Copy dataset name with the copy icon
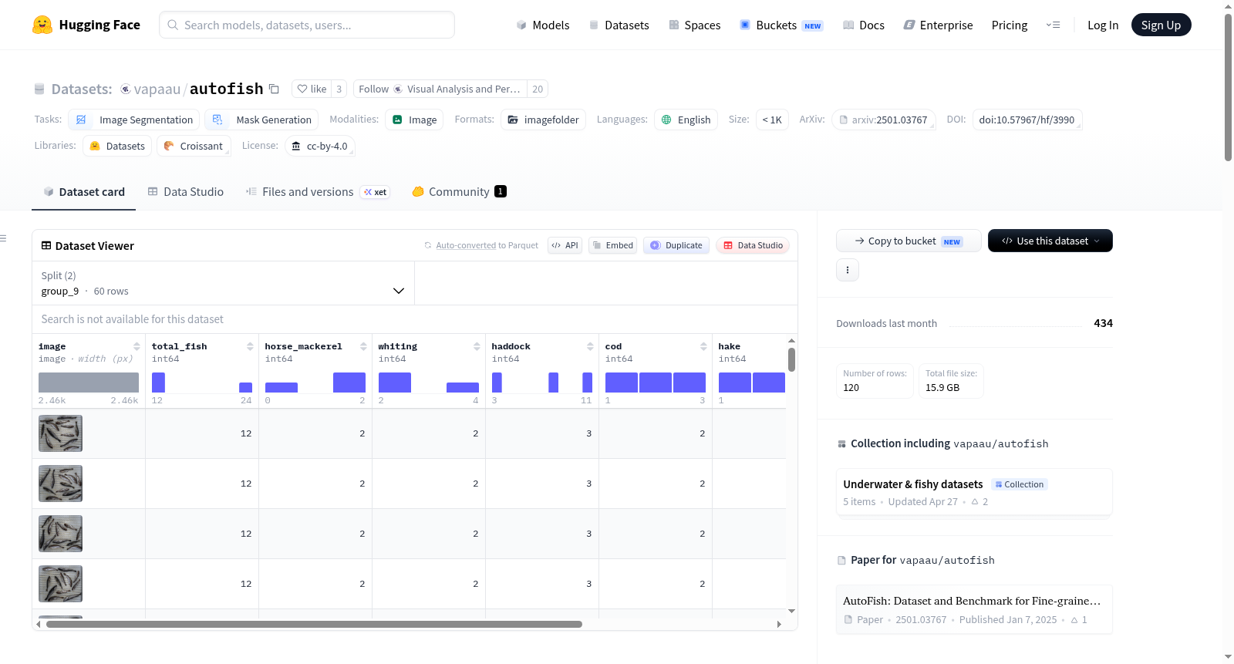The width and height of the screenshot is (1234, 664). [274, 89]
